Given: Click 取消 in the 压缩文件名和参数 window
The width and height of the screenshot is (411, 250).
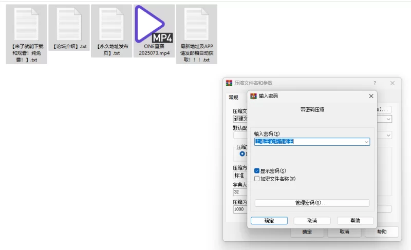Looking at the screenshot, I should point(344,232).
